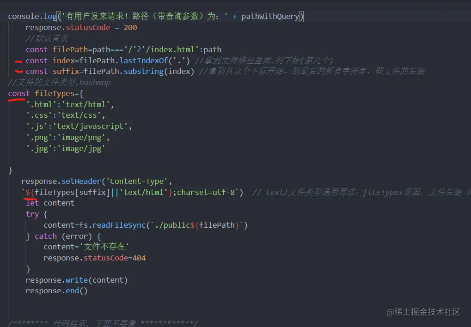471x327 pixels.
Task: Click the catch (error) block keyword
Action: click(x=45, y=236)
